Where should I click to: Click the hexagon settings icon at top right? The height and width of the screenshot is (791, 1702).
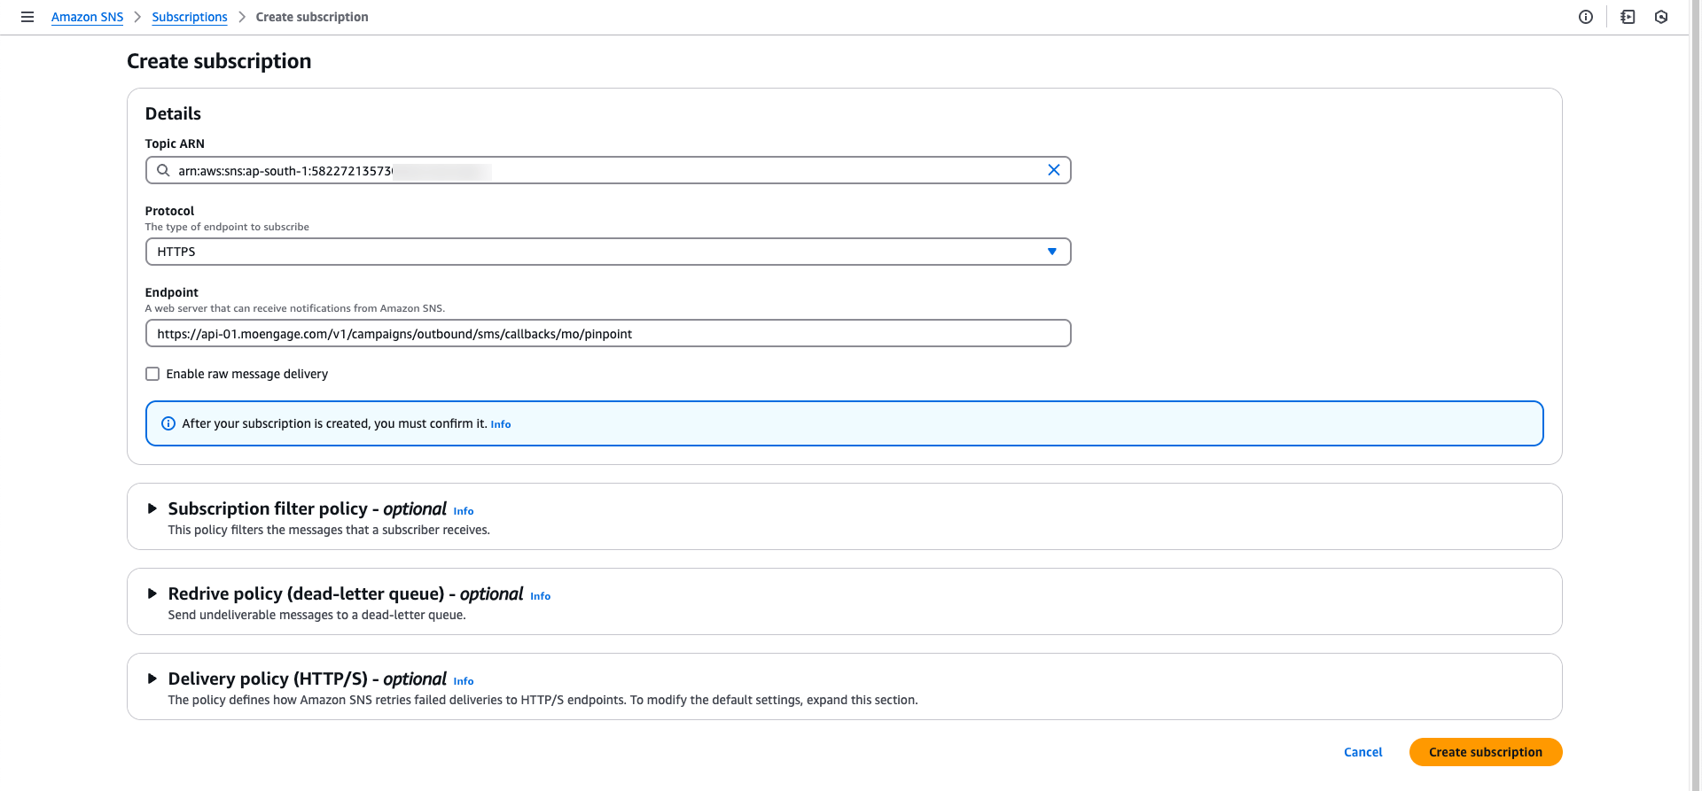1661,17
